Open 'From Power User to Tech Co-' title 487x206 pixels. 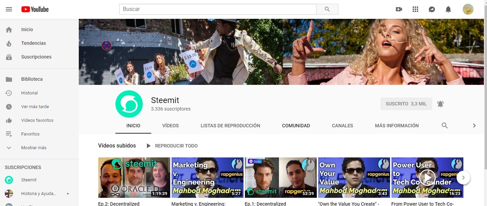(423, 204)
